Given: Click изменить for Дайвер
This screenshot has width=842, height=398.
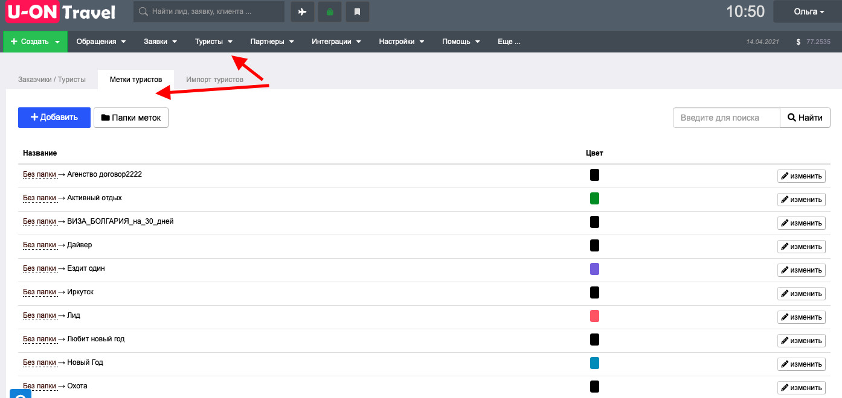Looking at the screenshot, I should (x=802, y=247).
